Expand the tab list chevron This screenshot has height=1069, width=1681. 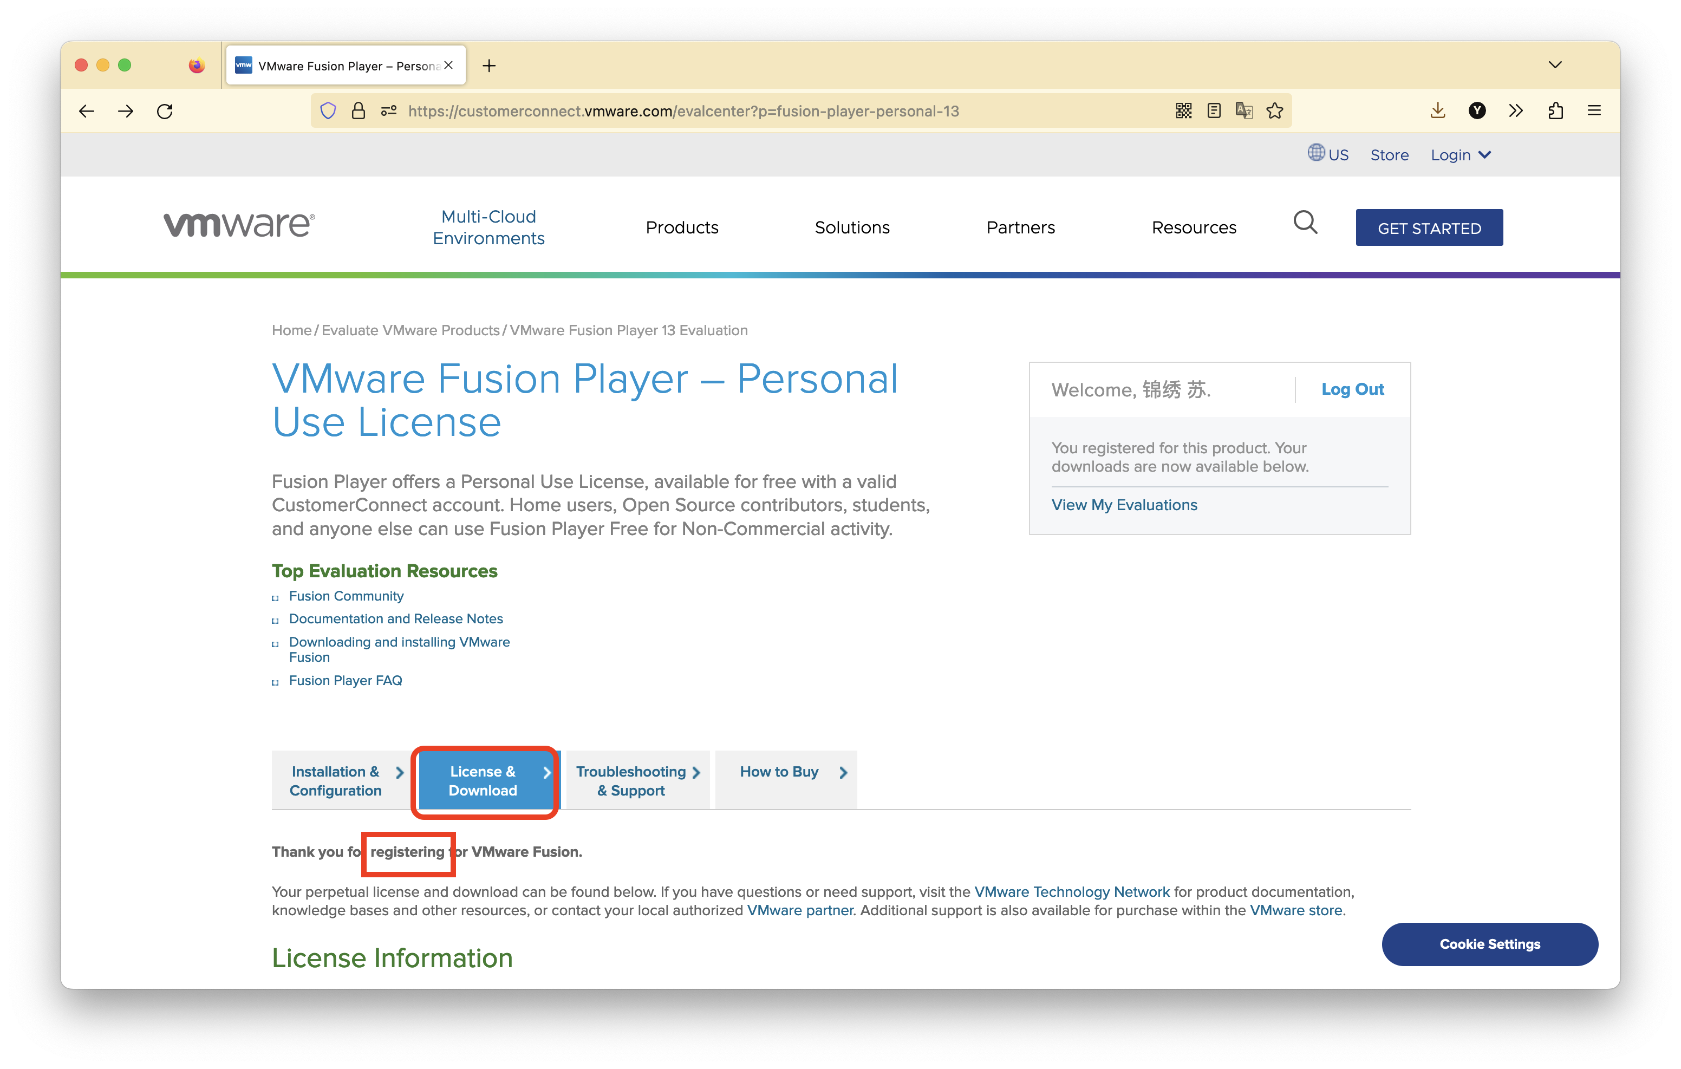click(1555, 65)
